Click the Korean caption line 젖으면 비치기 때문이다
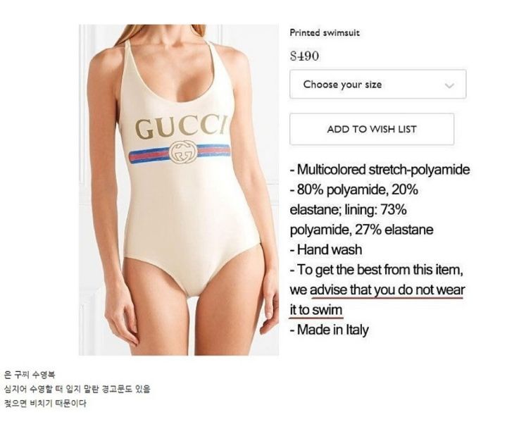Image resolution: width=507 pixels, height=429 pixels. [45, 403]
